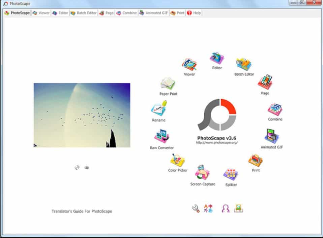Switch to the Combine tab
The width and height of the screenshot is (323, 238).
pyautogui.click(x=126, y=13)
